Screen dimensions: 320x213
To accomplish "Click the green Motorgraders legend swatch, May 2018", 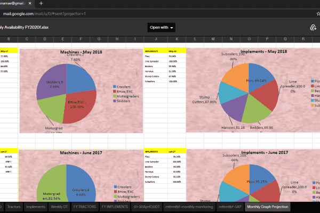I will (115, 96).
